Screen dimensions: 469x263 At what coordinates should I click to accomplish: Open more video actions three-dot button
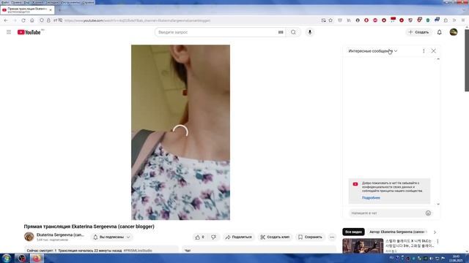click(332, 237)
